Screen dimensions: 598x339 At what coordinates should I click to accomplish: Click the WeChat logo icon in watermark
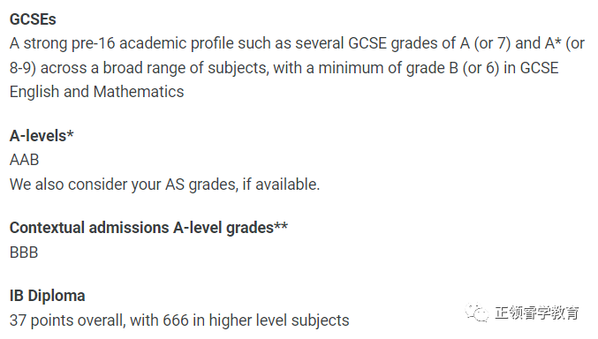(x=477, y=313)
